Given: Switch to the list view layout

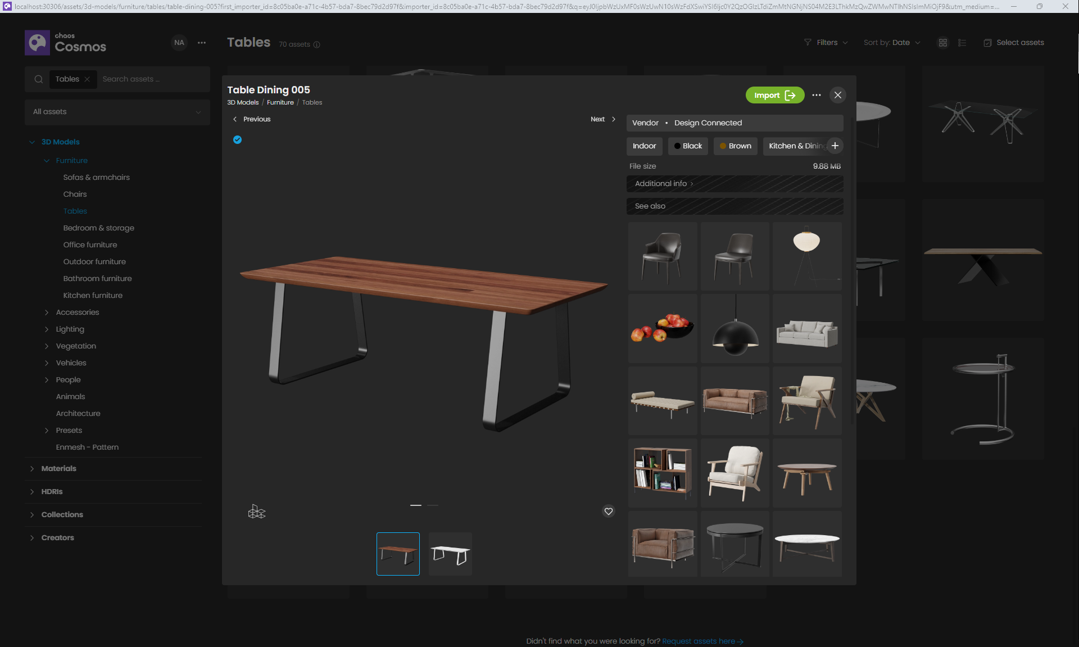Looking at the screenshot, I should point(962,43).
